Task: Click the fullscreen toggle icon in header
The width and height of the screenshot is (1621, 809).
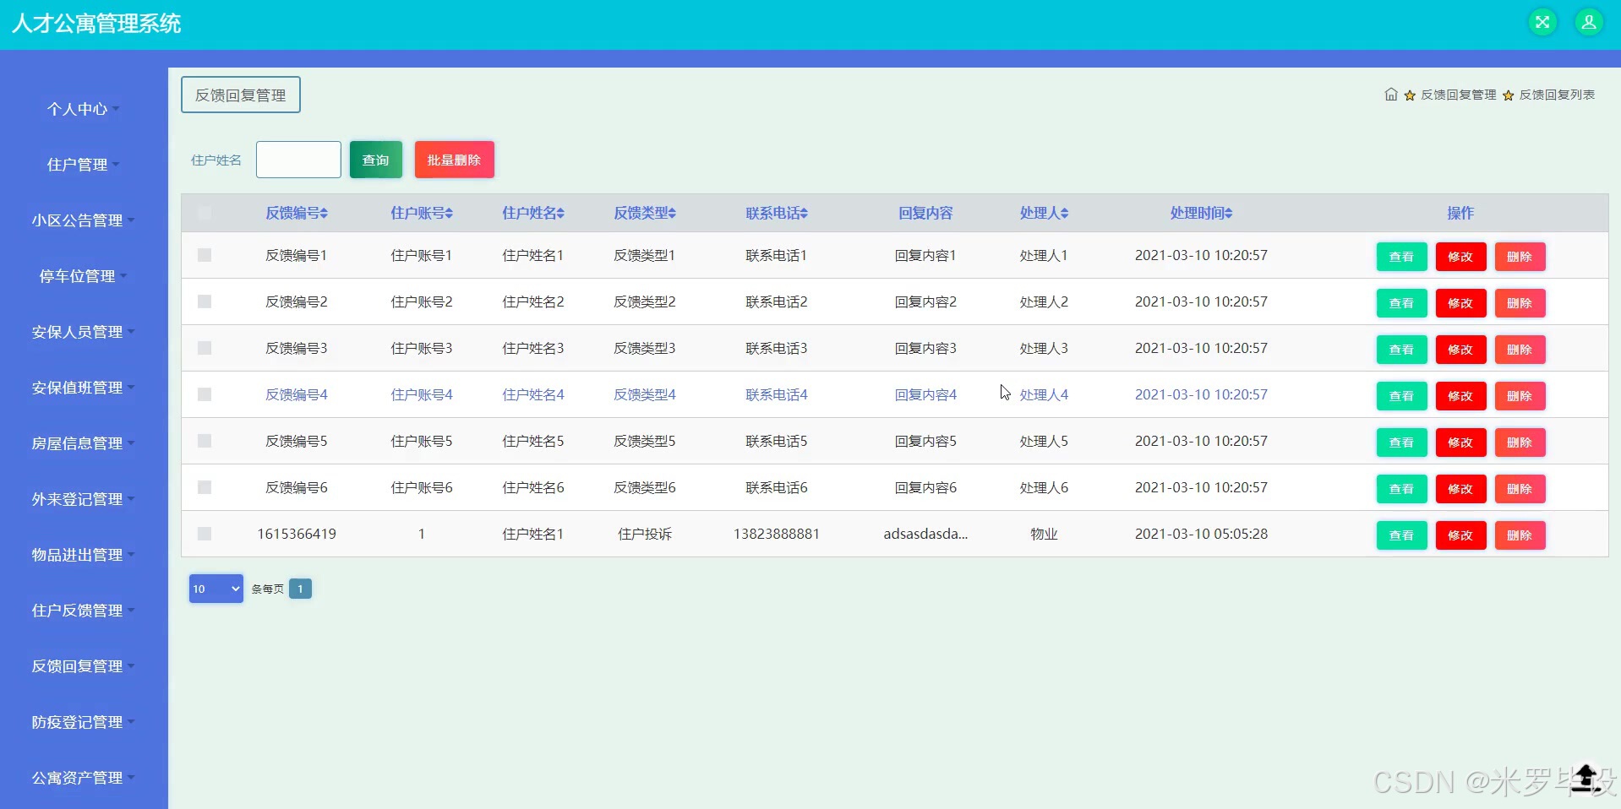Action: coord(1542,22)
